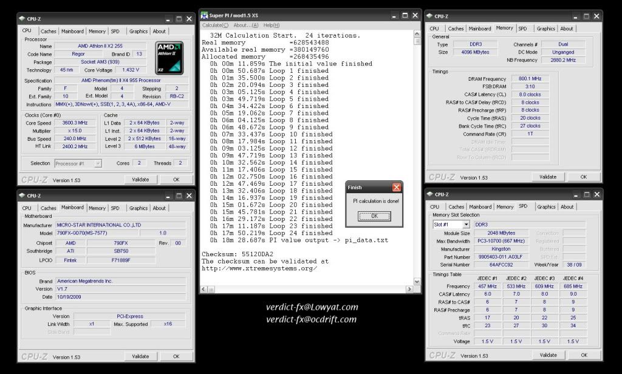
Task: Switch to Graphics tab in Mainboard window
Action: [x=138, y=208]
